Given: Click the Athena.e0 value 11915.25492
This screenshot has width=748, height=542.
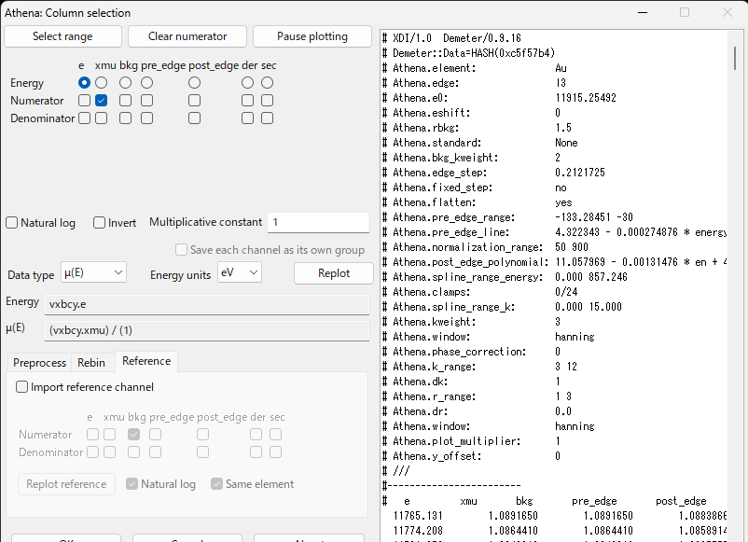Looking at the screenshot, I should tap(586, 98).
